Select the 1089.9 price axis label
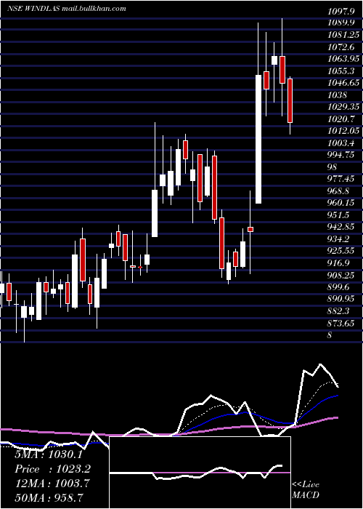Screen dimensions: 363x509 point(340,23)
